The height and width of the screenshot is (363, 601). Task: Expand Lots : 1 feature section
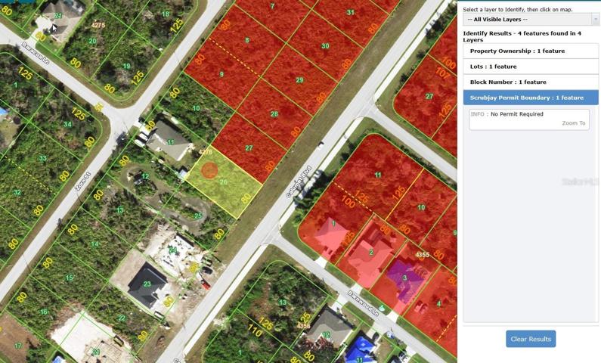pyautogui.click(x=531, y=67)
